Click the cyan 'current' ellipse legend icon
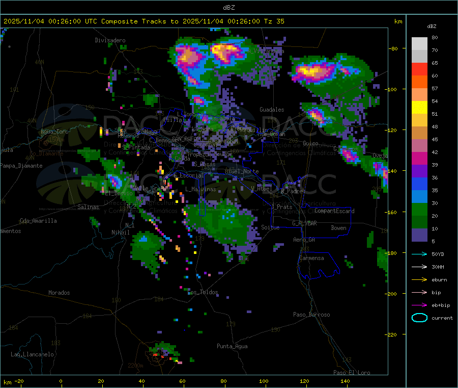458x388 pixels. click(419, 318)
